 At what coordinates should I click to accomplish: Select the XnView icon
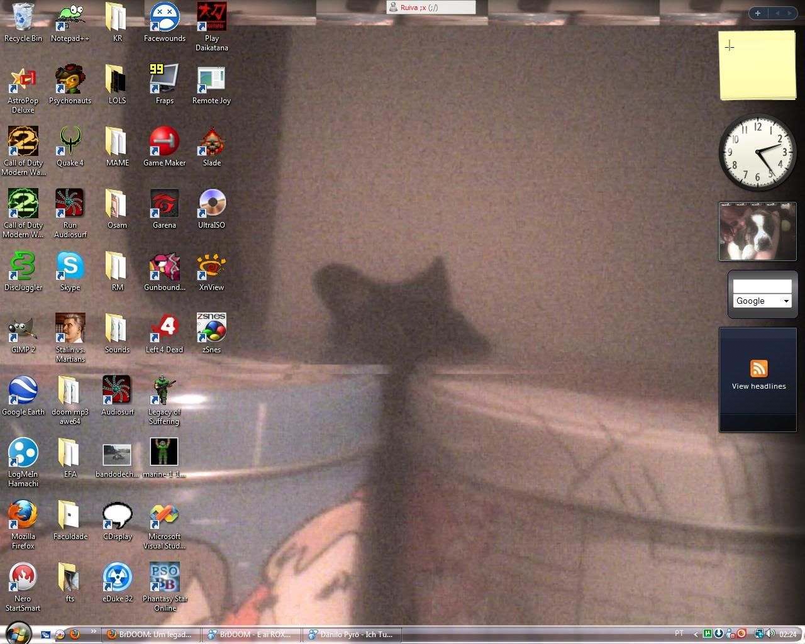211,271
